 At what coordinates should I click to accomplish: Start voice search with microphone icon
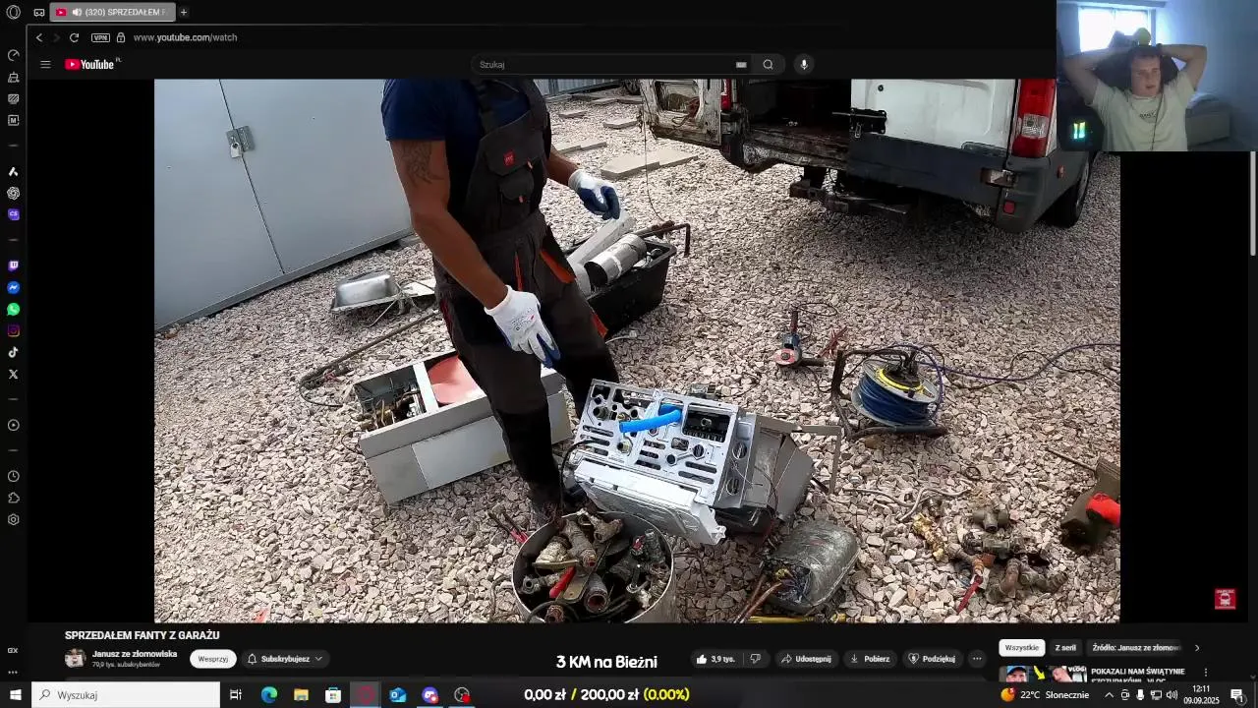(x=804, y=65)
